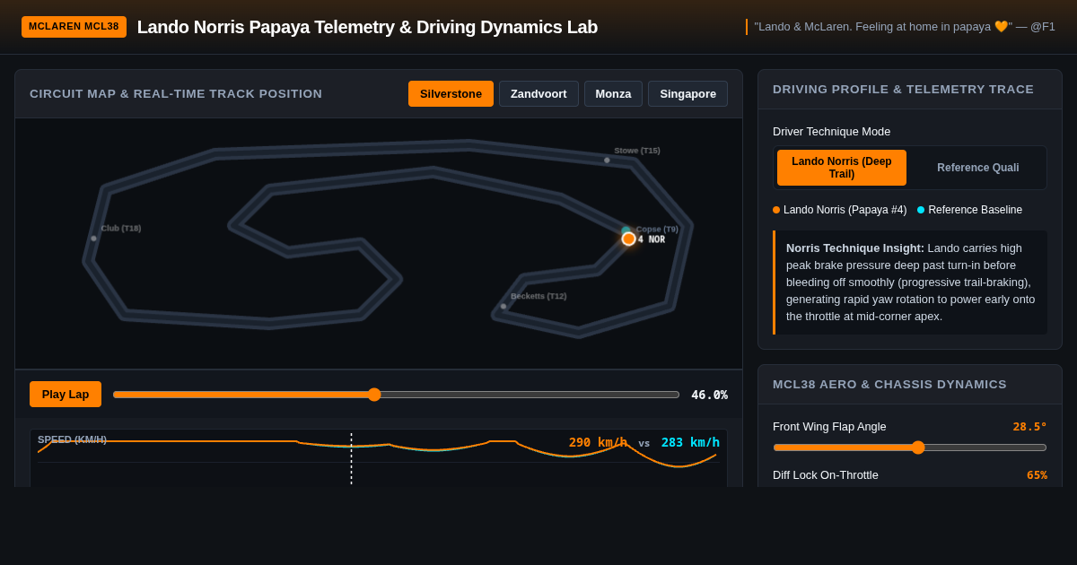Click the Club (T18) corner marker

click(93, 239)
